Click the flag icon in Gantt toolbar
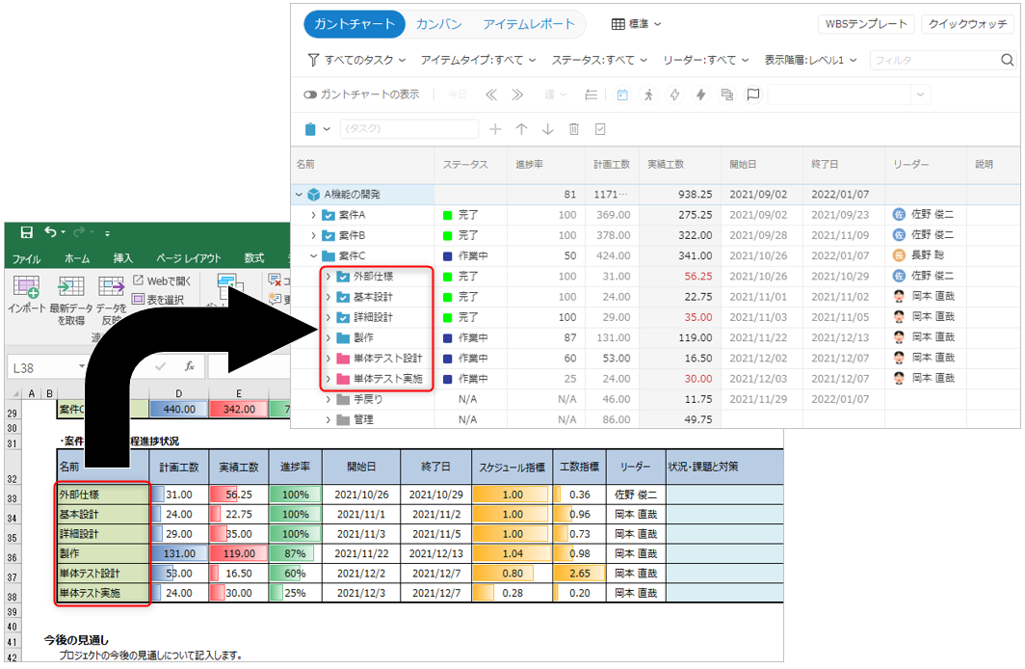Screen dimensions: 1025x669 753,94
